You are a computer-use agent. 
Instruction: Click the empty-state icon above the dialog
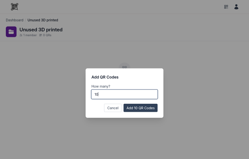coord(124,66)
